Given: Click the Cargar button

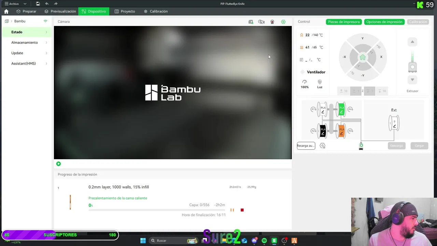Looking at the screenshot, I should point(419,146).
